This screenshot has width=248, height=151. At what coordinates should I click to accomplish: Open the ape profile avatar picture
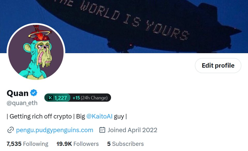[36, 52]
